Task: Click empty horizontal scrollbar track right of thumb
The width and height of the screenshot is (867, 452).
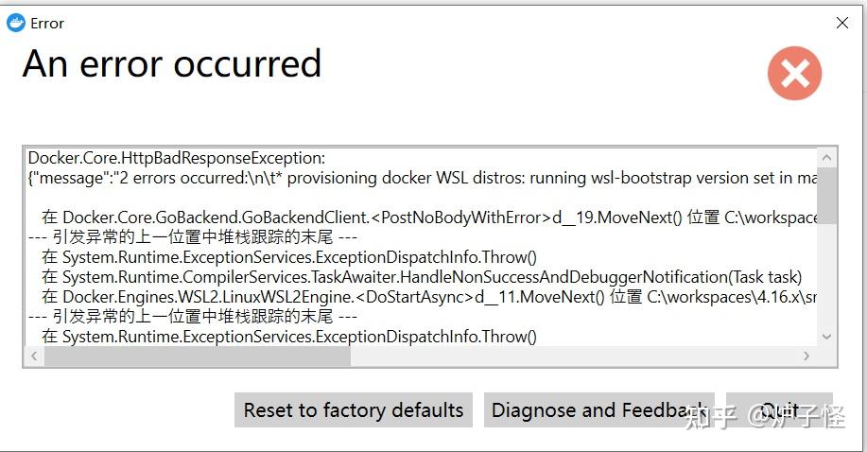Action: pos(573,356)
